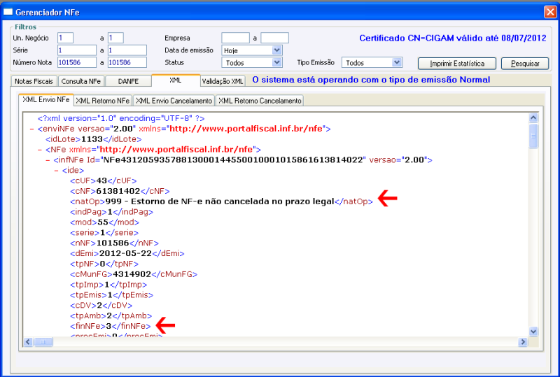The height and width of the screenshot is (377, 560).
Task: Click the ending Número Nota field
Action: 127,62
